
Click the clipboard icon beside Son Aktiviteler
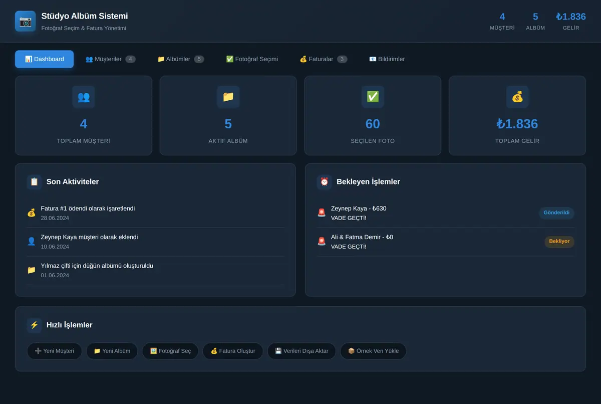(34, 181)
